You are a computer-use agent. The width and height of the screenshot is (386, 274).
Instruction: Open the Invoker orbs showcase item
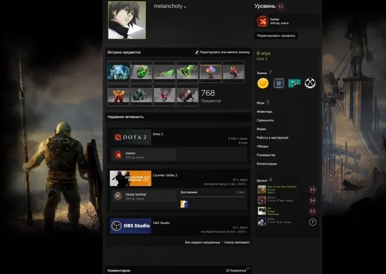coord(210,72)
